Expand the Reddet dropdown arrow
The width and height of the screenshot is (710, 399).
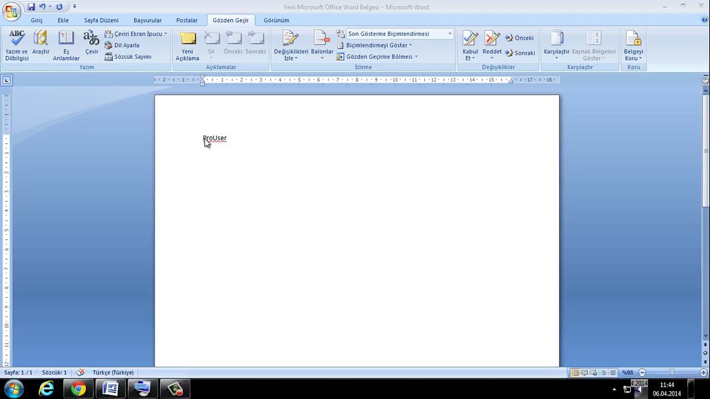(492, 58)
